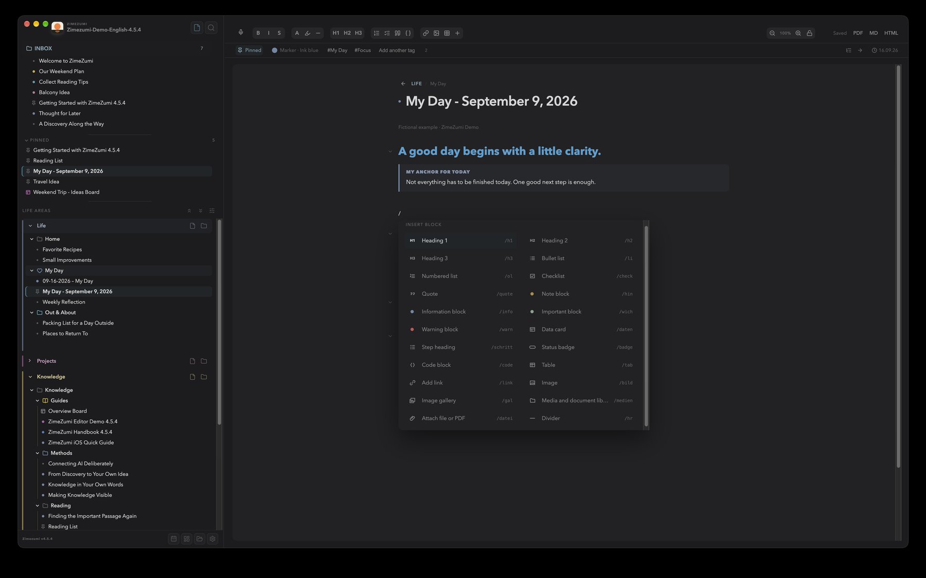Insert a table from the toolbar
This screenshot has width=926, height=578.
447,33
